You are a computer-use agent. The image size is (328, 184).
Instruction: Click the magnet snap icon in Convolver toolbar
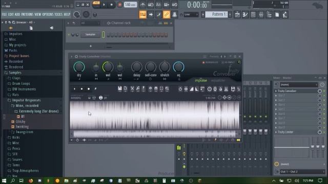(x=156, y=89)
